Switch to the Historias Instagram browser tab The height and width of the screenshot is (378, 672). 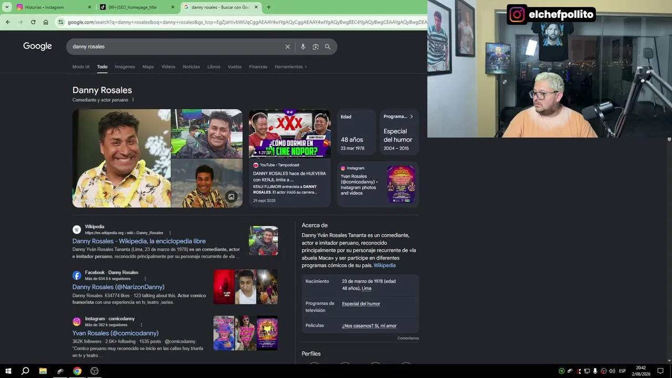pos(54,7)
